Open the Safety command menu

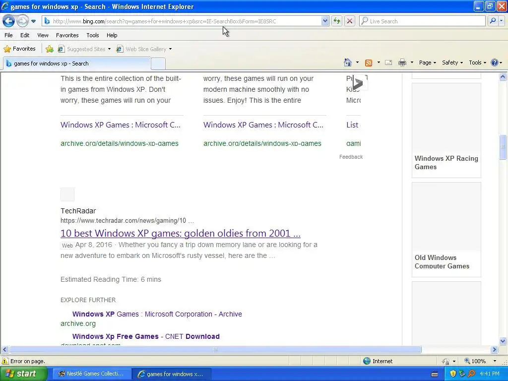[x=452, y=63]
